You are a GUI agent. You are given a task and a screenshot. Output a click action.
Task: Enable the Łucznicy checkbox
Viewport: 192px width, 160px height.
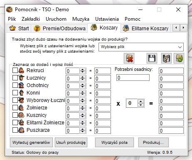15,78
